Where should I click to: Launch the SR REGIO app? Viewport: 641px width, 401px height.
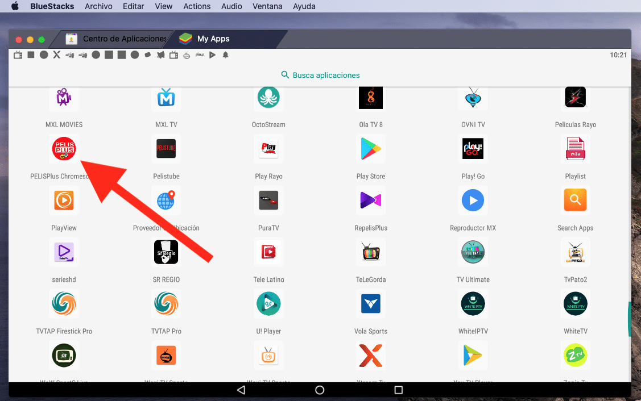pos(166,252)
